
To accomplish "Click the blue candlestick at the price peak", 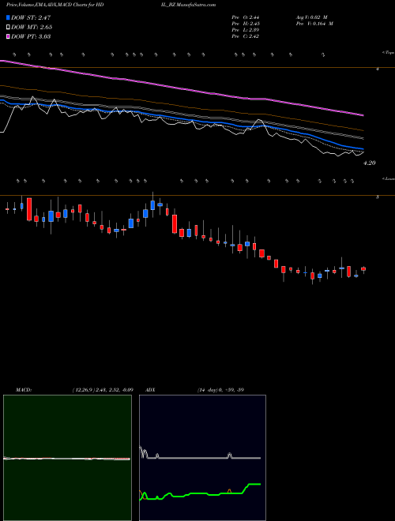I will (x=152, y=205).
